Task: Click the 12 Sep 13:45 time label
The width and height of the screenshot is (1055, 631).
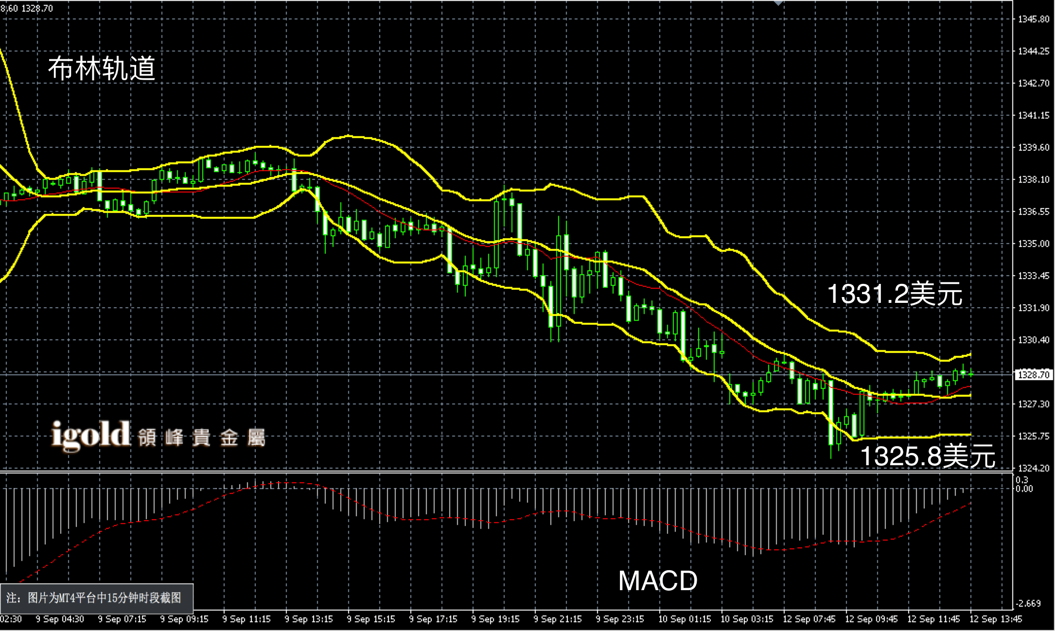Action: pos(996,619)
